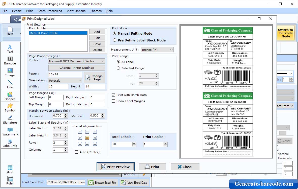298x189 pixels.
Task: Click Add print profile button
Action: coord(97,32)
